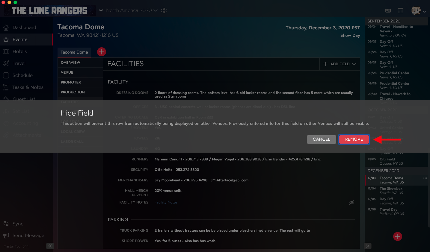Click the Sync label in sidebar

(18, 224)
